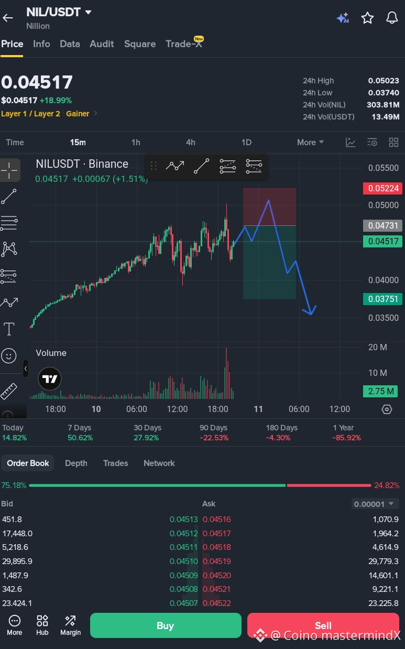Open the chart grid layout icon
The width and height of the screenshot is (405, 649).
[393, 142]
